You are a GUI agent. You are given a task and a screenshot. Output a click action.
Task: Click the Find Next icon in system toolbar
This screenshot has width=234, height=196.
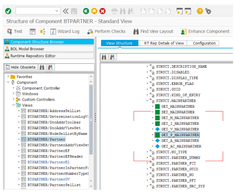[131, 11]
